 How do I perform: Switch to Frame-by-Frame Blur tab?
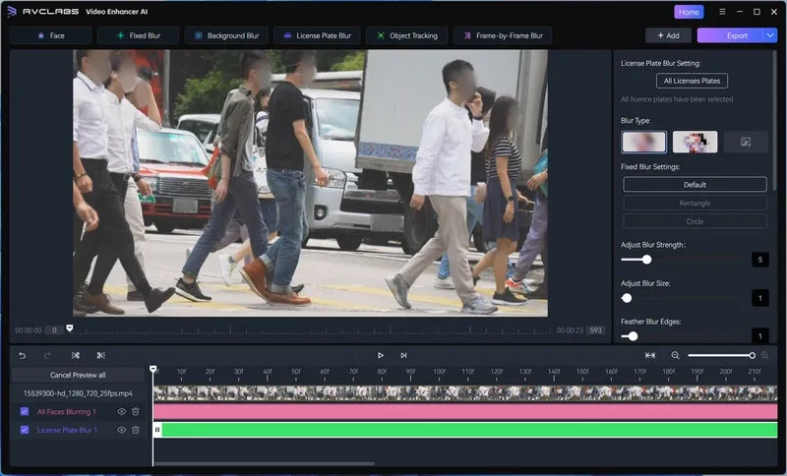503,35
